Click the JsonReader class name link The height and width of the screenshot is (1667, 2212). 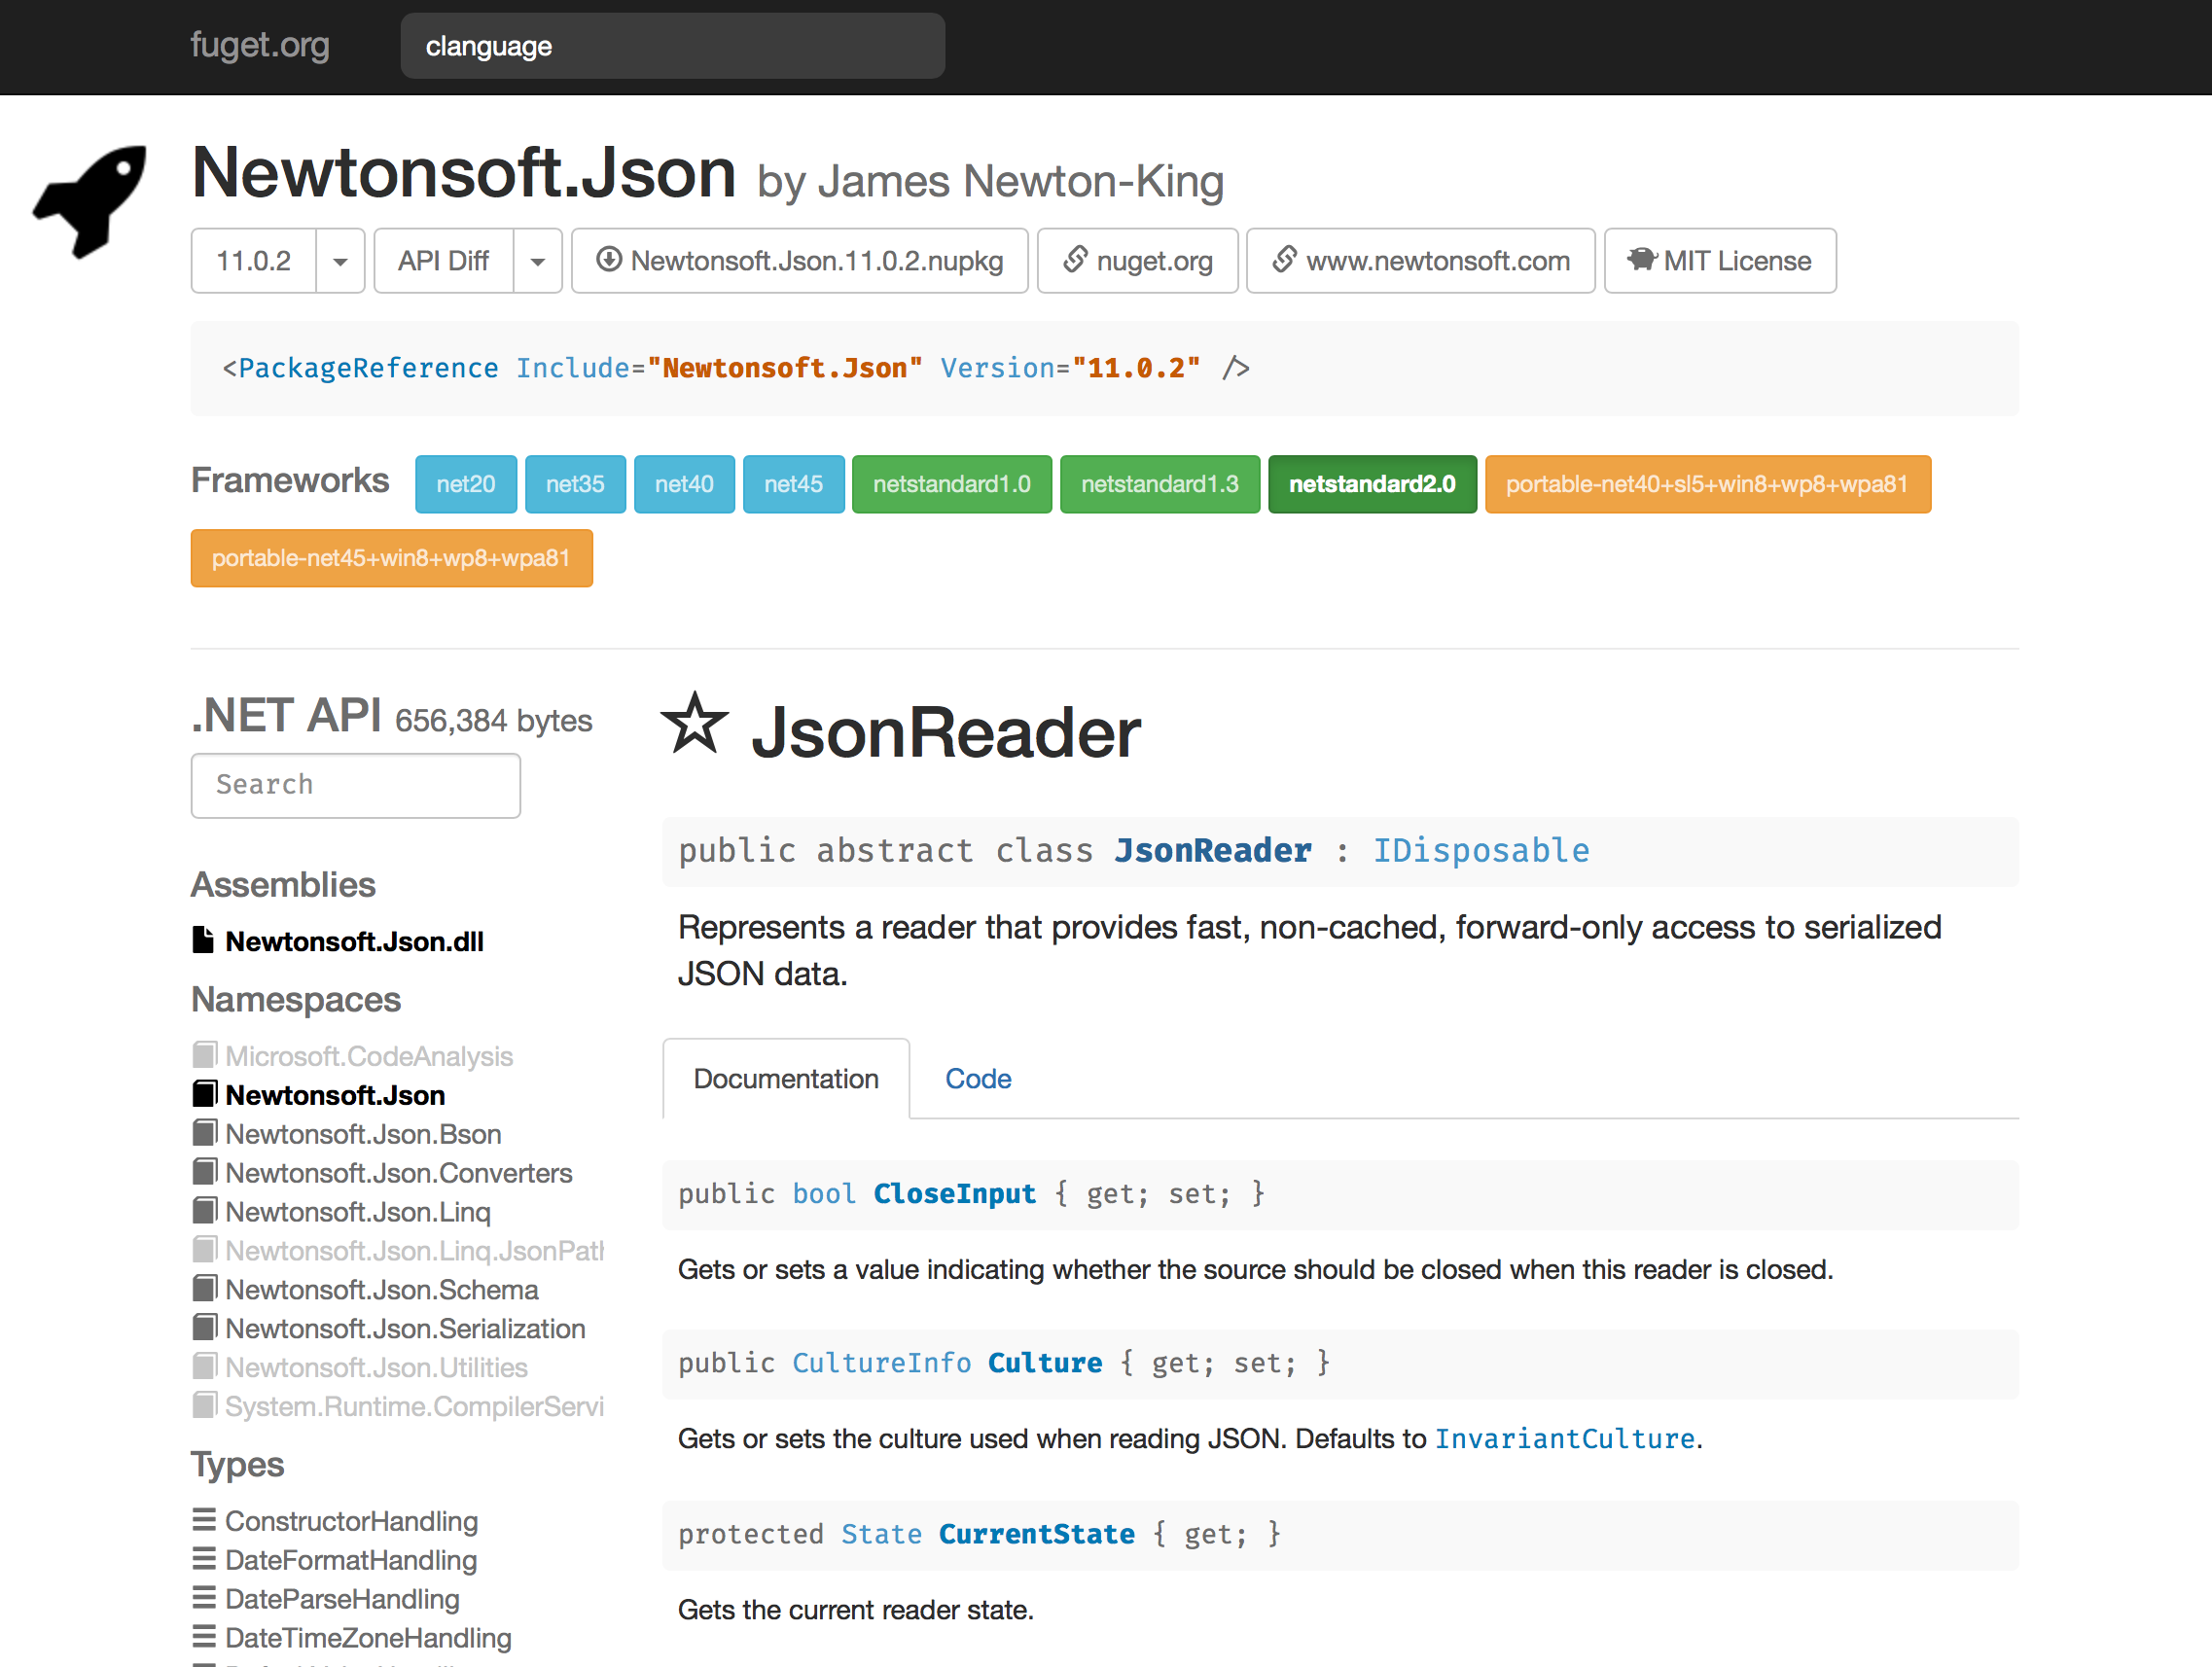[x=1213, y=850]
